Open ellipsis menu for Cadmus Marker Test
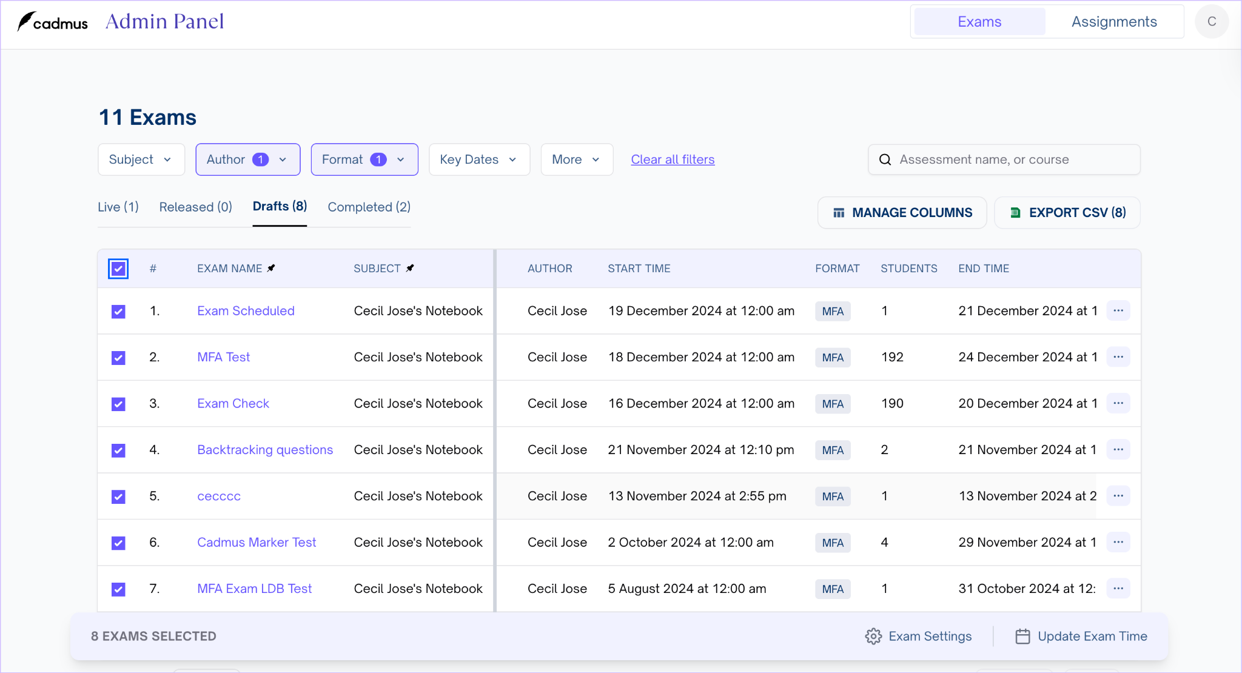The height and width of the screenshot is (673, 1242). [x=1118, y=543]
